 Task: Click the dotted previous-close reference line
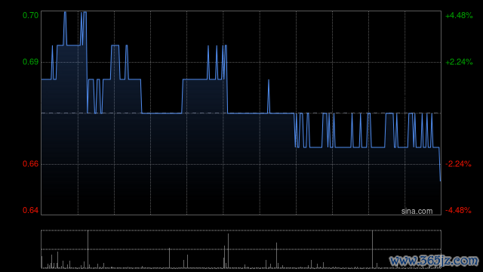(241, 113)
